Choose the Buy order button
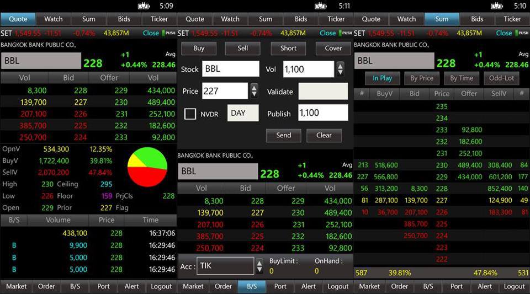530x294 pixels. (199, 49)
